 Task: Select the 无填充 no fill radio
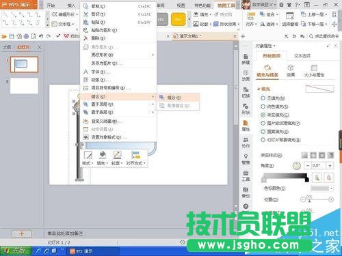pos(263,98)
